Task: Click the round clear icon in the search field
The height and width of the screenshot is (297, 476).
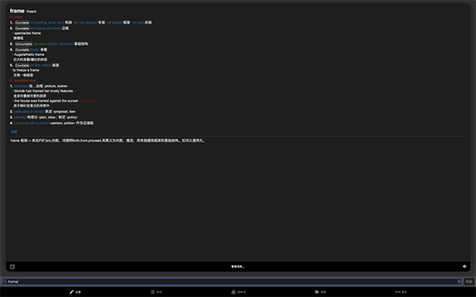Action: 459,281
